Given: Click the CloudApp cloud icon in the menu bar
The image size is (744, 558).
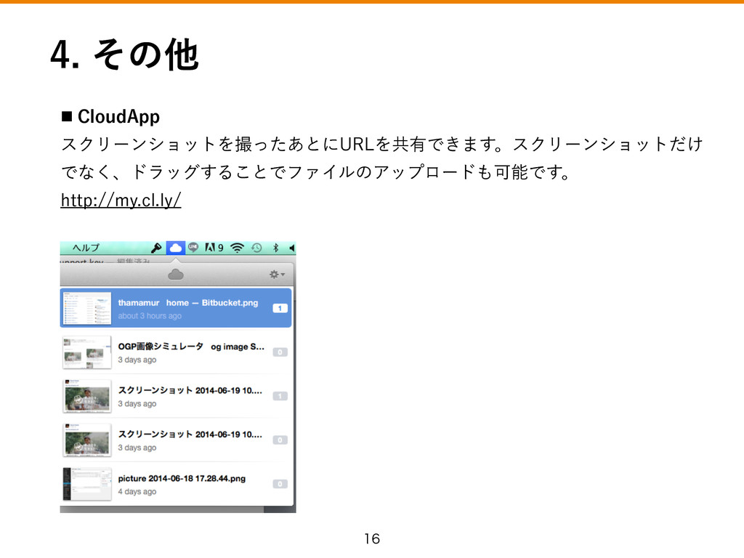Looking at the screenshot, I should (x=176, y=248).
